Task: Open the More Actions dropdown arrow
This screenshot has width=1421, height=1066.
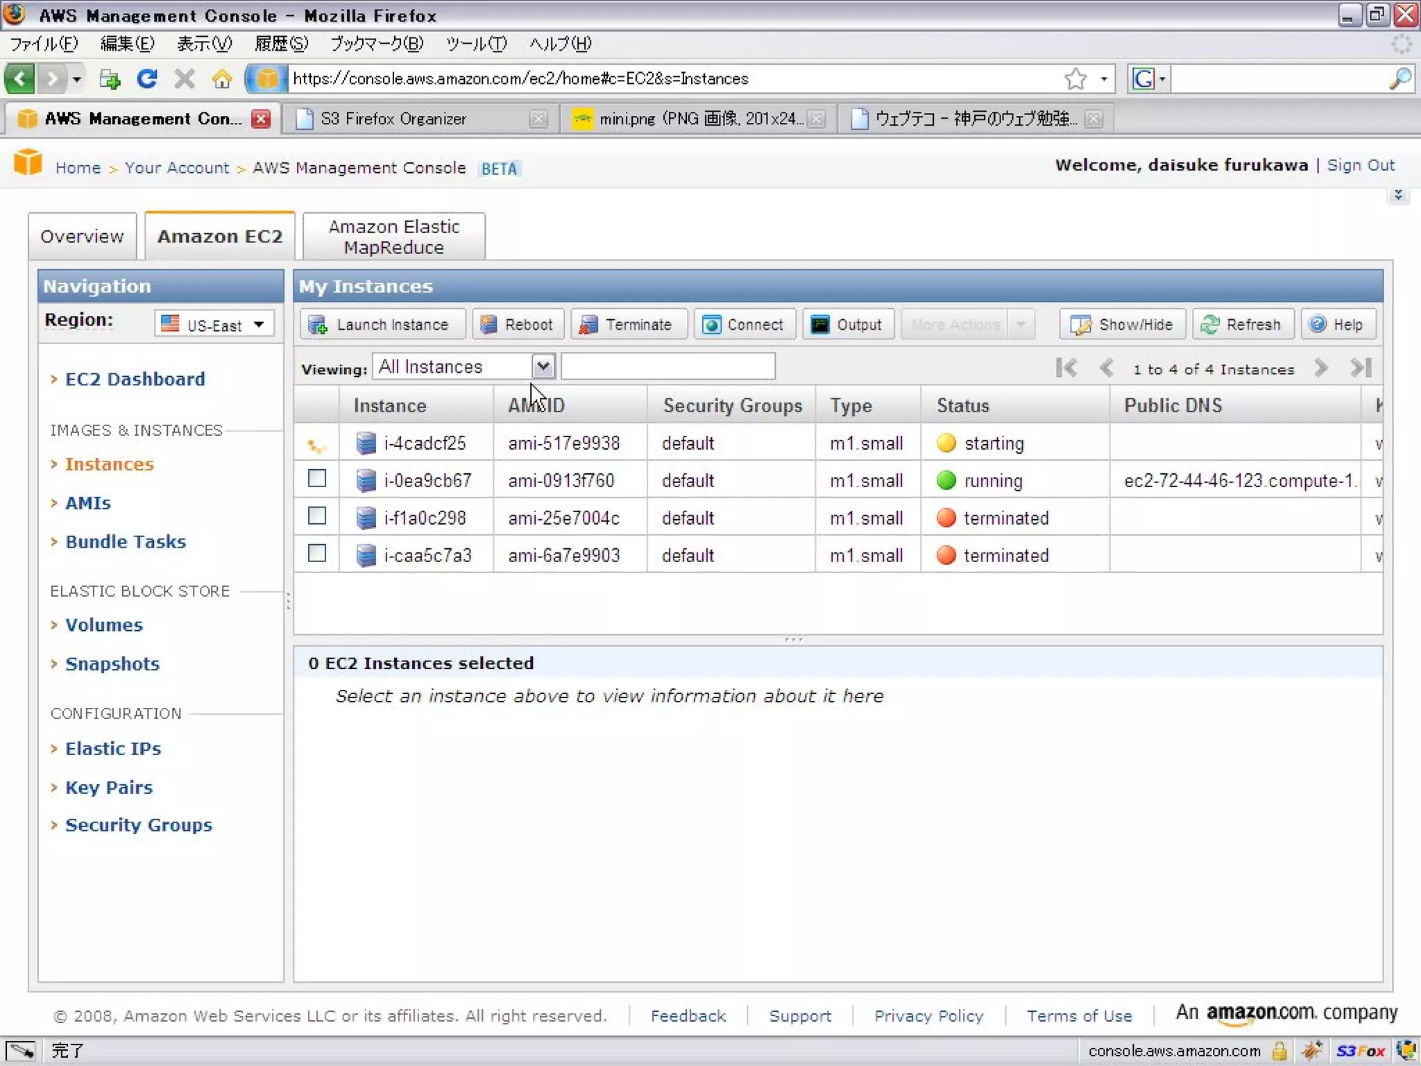Action: pos(1021,324)
